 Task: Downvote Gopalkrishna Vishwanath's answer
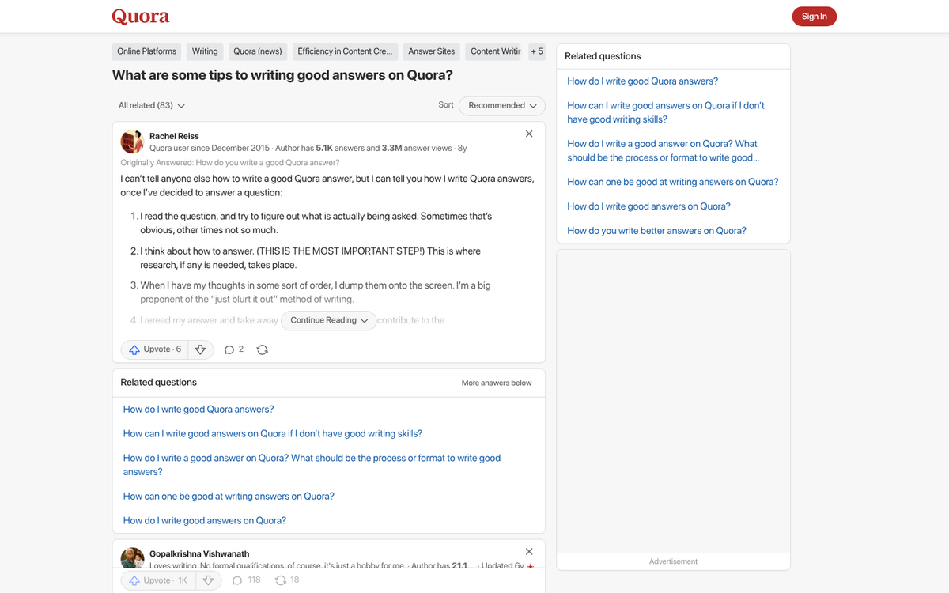[208, 580]
